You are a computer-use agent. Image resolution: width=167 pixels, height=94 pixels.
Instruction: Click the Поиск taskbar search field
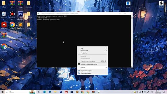tap(21, 92)
